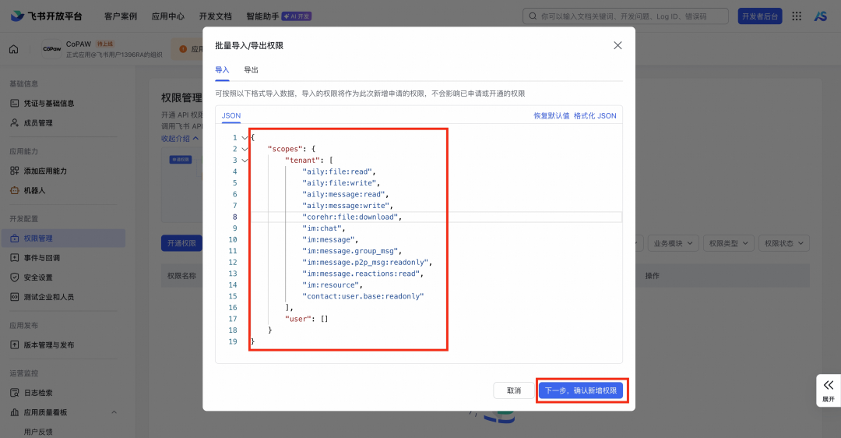Viewport: 841px width, 438px height.
Task: Open the 权限状态 filter dropdown
Action: (x=784, y=243)
